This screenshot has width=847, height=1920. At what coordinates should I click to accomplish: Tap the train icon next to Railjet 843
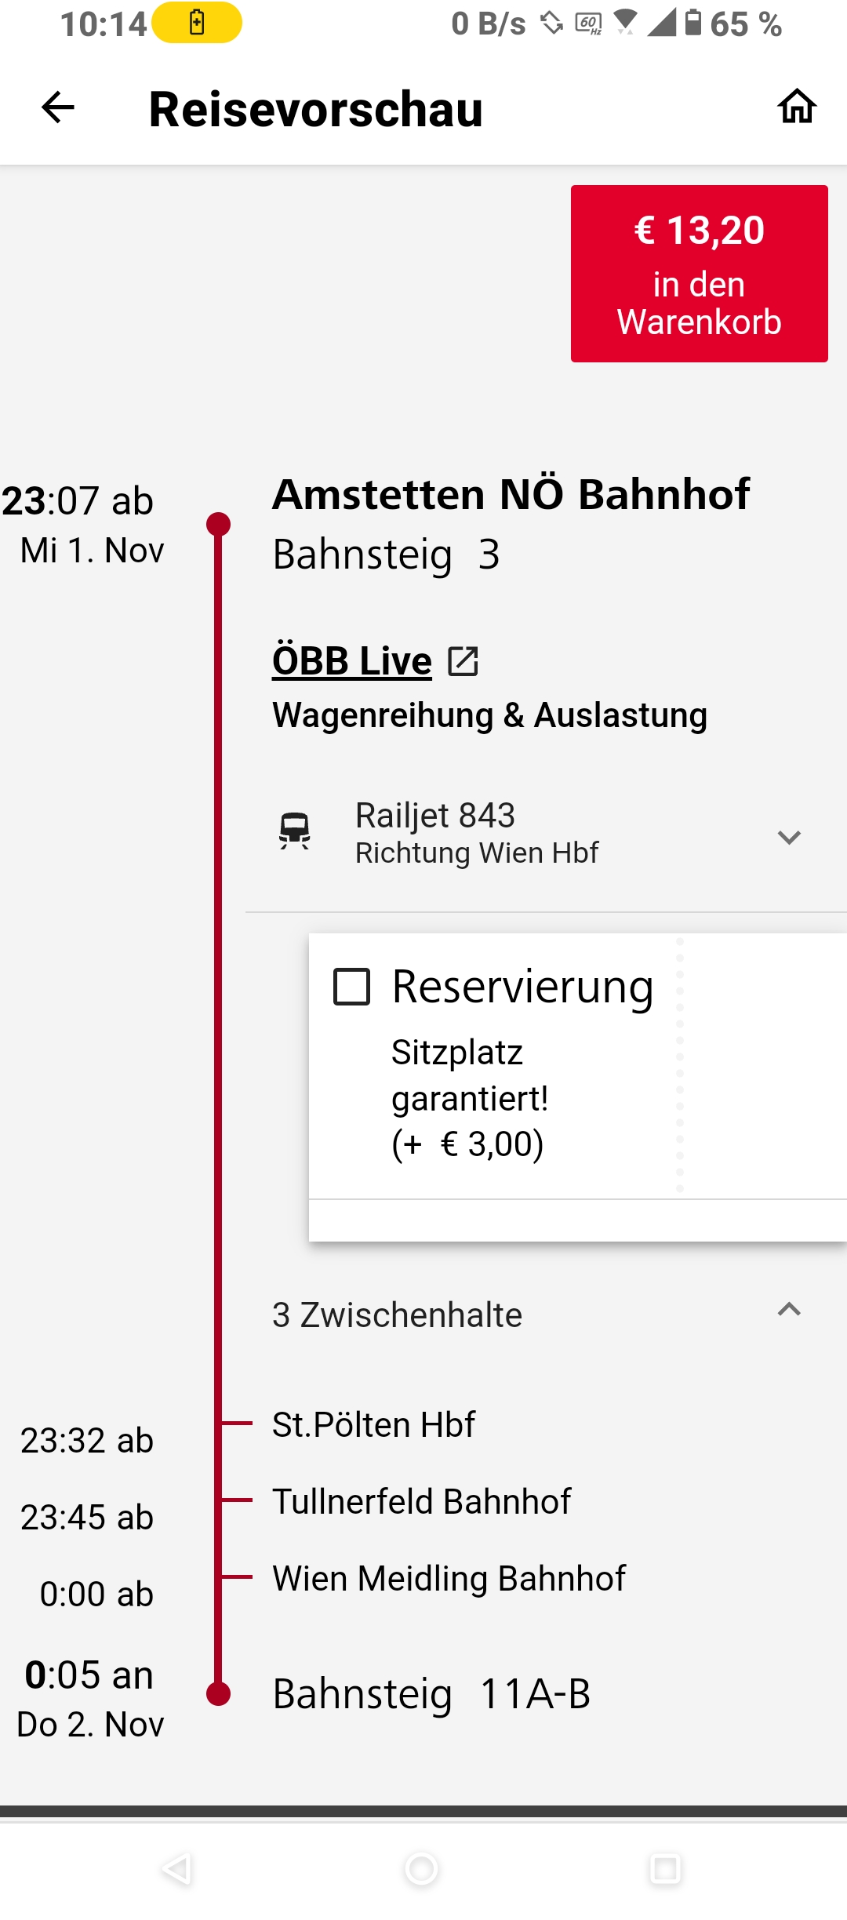click(x=295, y=831)
